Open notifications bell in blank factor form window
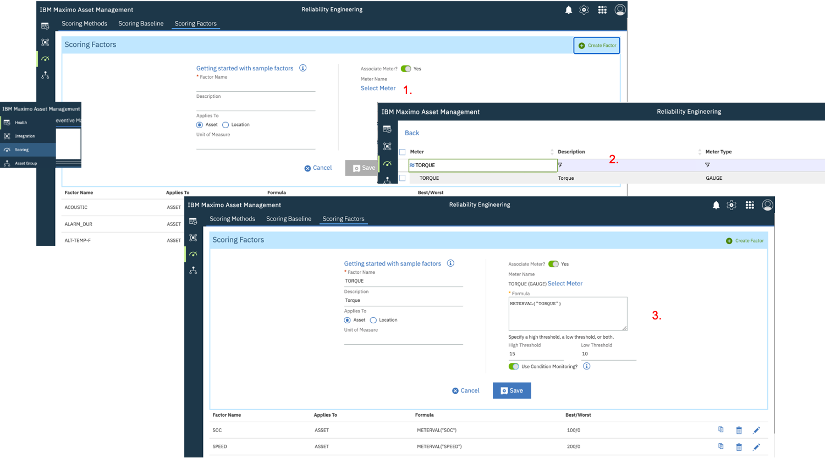Viewport: 825px width, 458px height. click(x=569, y=10)
